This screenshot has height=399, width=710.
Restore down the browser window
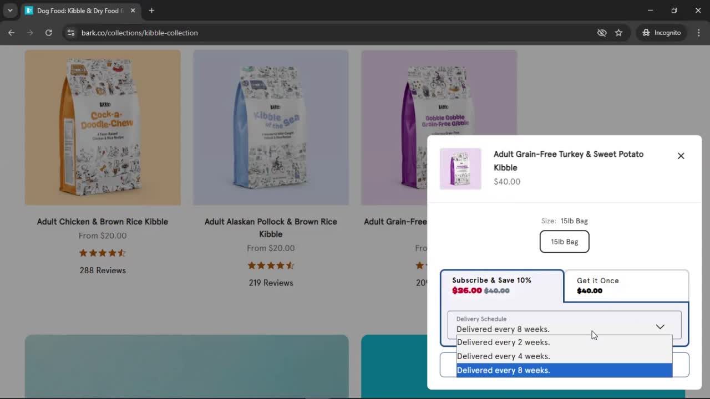pyautogui.click(x=674, y=11)
